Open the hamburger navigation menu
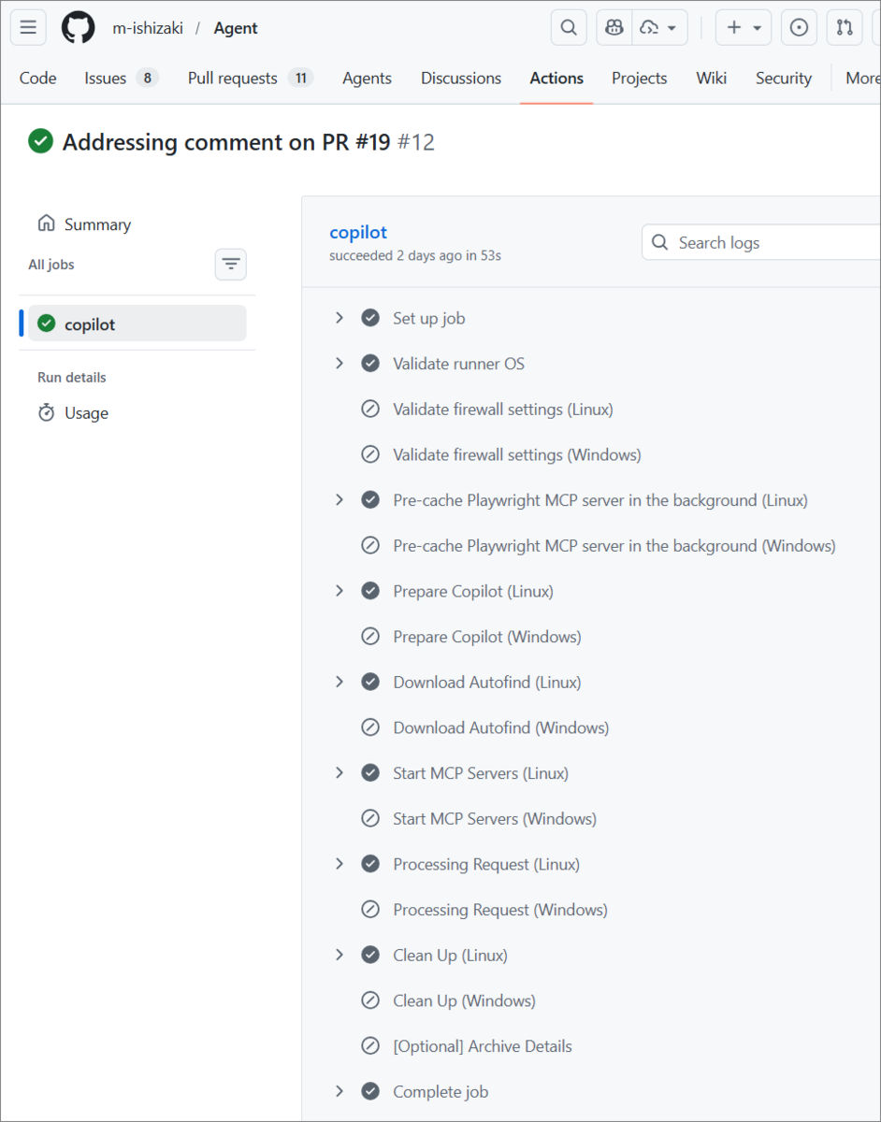The width and height of the screenshot is (881, 1122). tap(28, 28)
